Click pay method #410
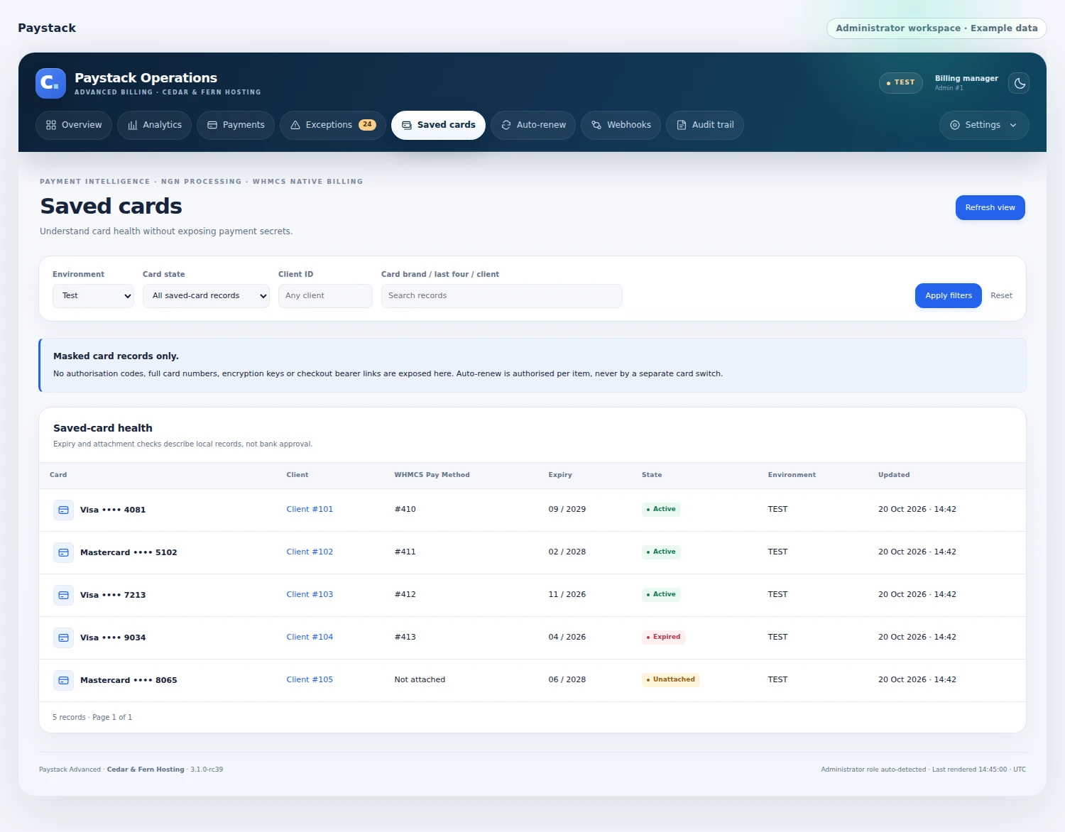 click(x=405, y=509)
